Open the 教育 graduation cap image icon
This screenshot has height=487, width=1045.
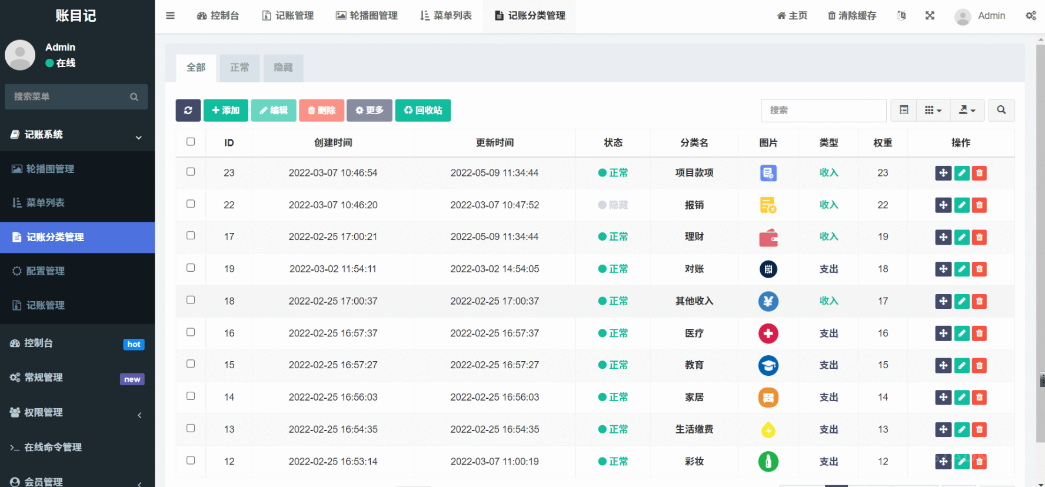tap(768, 365)
